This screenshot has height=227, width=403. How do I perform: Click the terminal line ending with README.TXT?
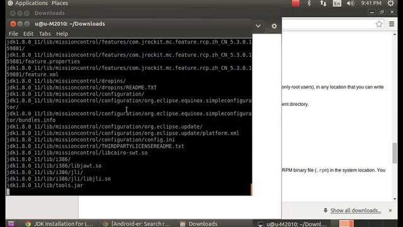[81, 88]
